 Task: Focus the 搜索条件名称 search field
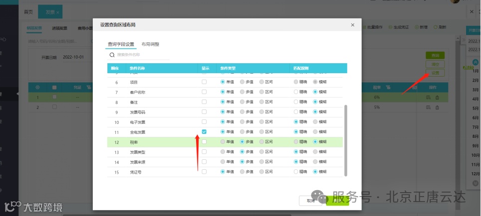tap(142, 55)
